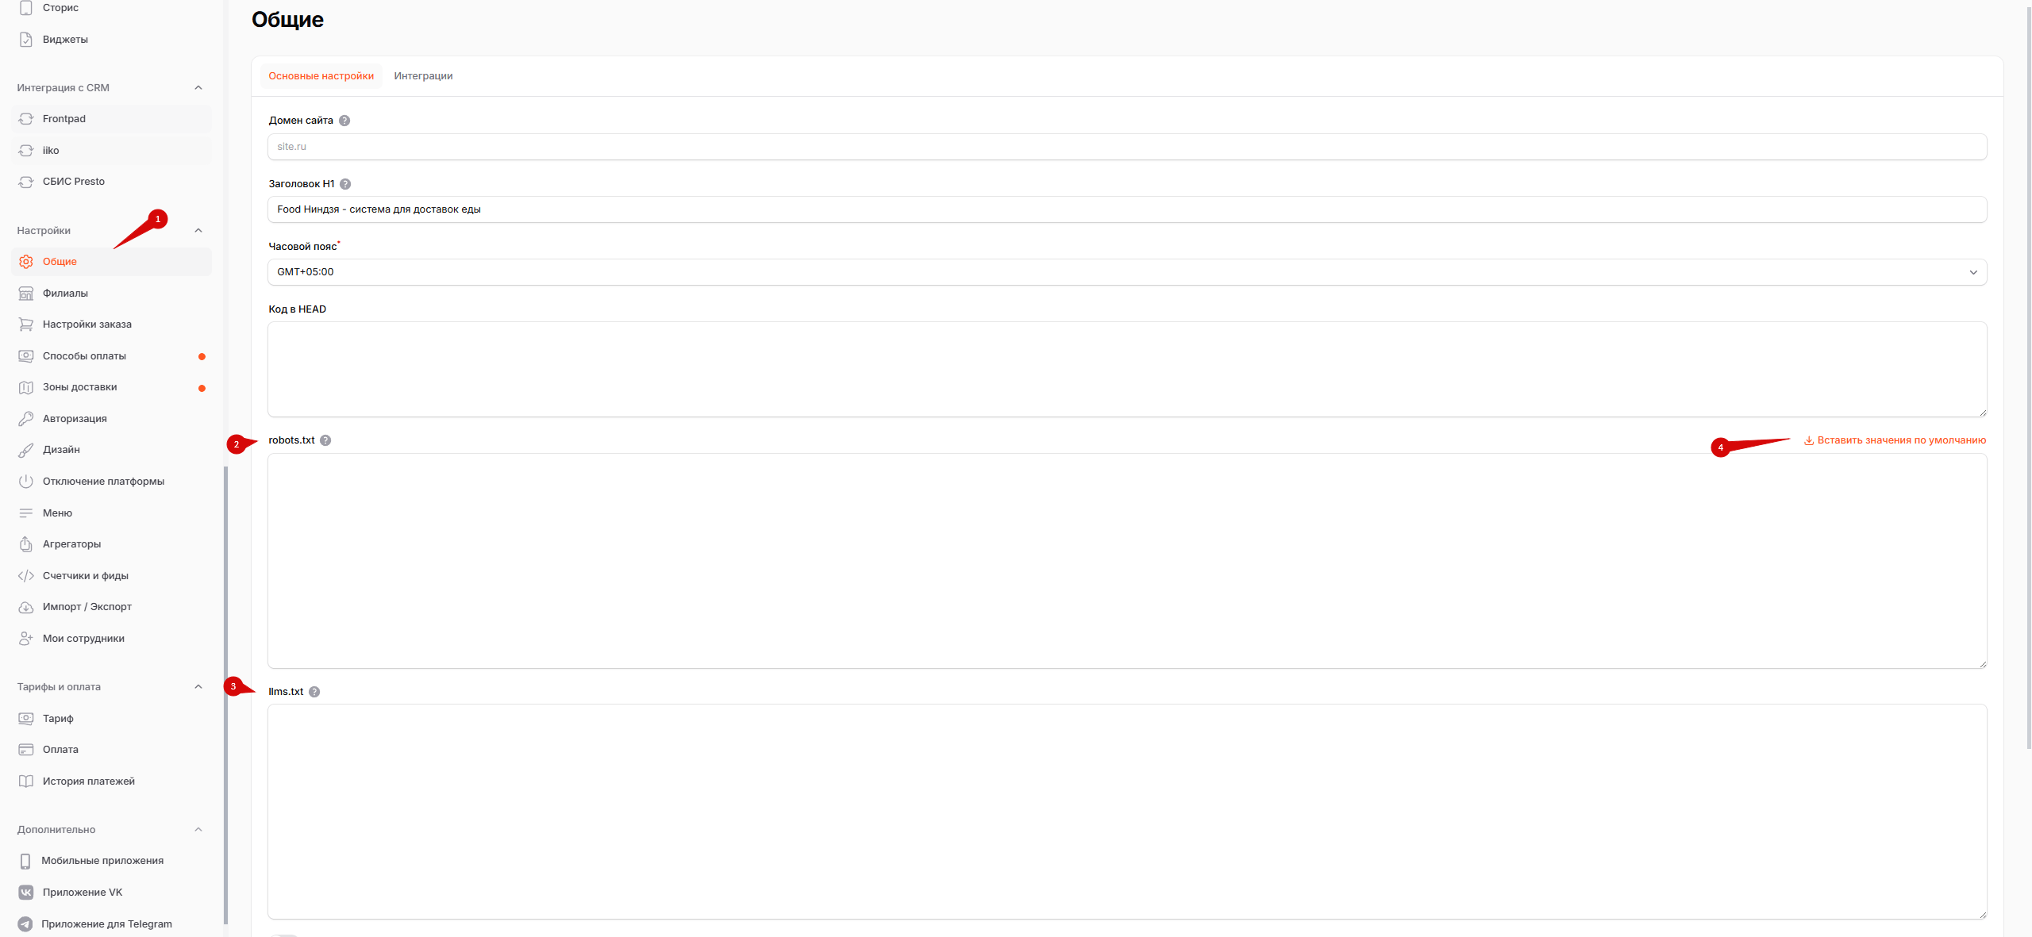The width and height of the screenshot is (2032, 937).
Task: Click help icon next to Домен сайта
Action: coord(344,121)
